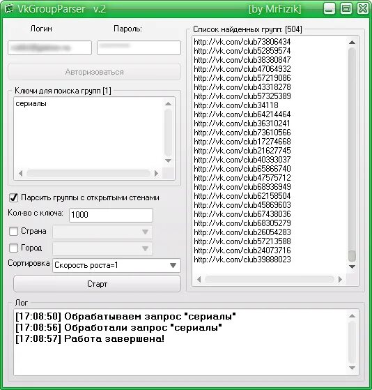Viewport: 372px width, 390px height.
Task: Click scroll left arrow in keys box
Action: (x=21, y=173)
